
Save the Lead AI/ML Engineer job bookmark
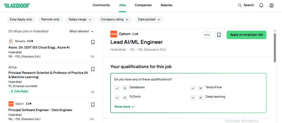219,35
